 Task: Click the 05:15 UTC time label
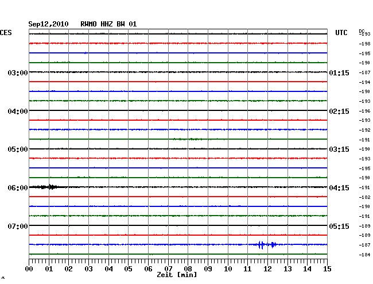[x=339, y=226]
